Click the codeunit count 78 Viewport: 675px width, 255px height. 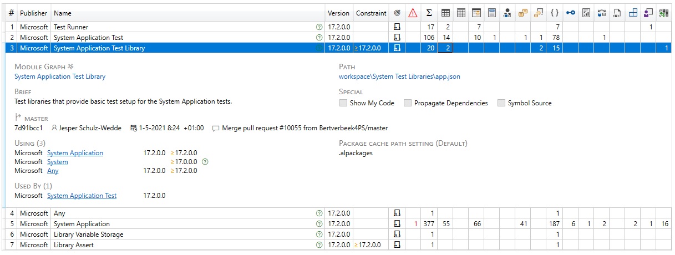(556, 37)
